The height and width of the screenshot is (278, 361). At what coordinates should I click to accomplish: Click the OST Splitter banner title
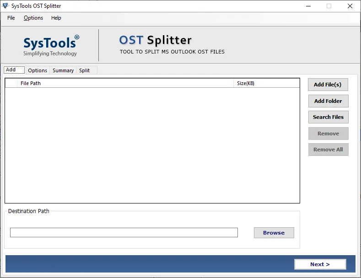(155, 40)
